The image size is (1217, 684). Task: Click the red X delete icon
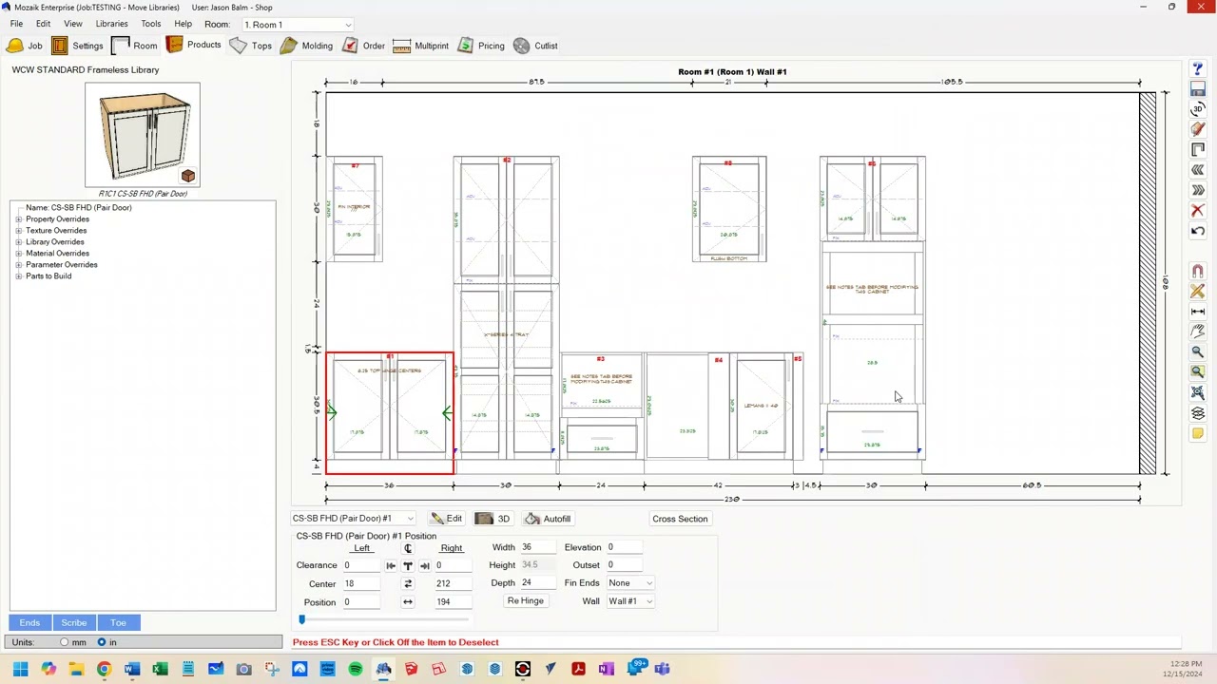(1197, 211)
